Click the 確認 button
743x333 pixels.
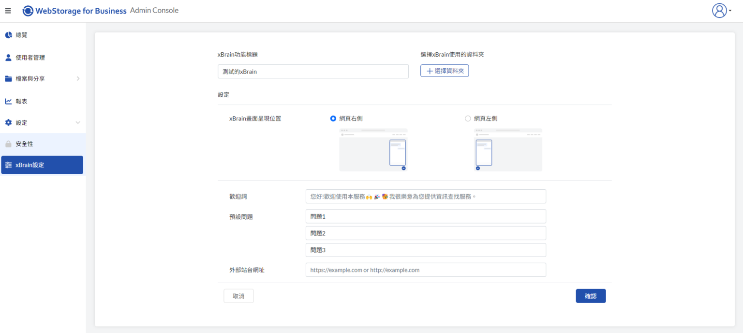click(591, 296)
